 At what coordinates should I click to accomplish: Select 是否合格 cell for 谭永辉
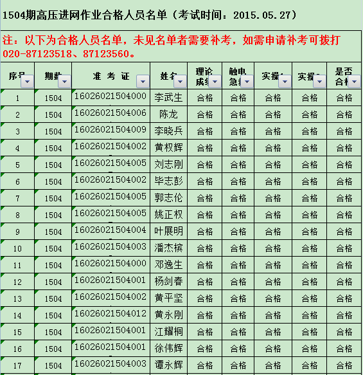(x=344, y=365)
